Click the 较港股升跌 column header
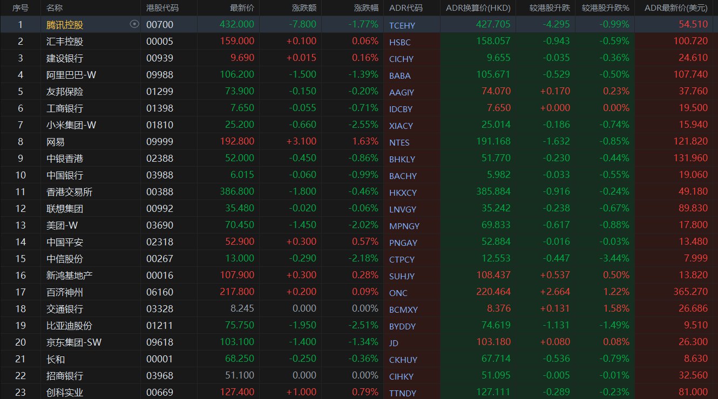This screenshot has height=399, width=718. 548,8
